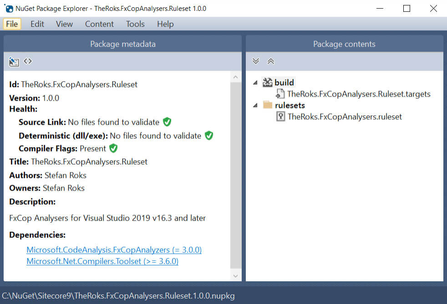Click the MSBuild icon beside the build folder
The height and width of the screenshot is (304, 447).
(267, 83)
